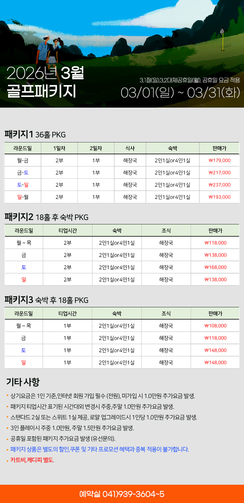Click the 패키지2 18홀 후 숙박 PKG heading
This screenshot has height=503, width=244.
point(46,217)
